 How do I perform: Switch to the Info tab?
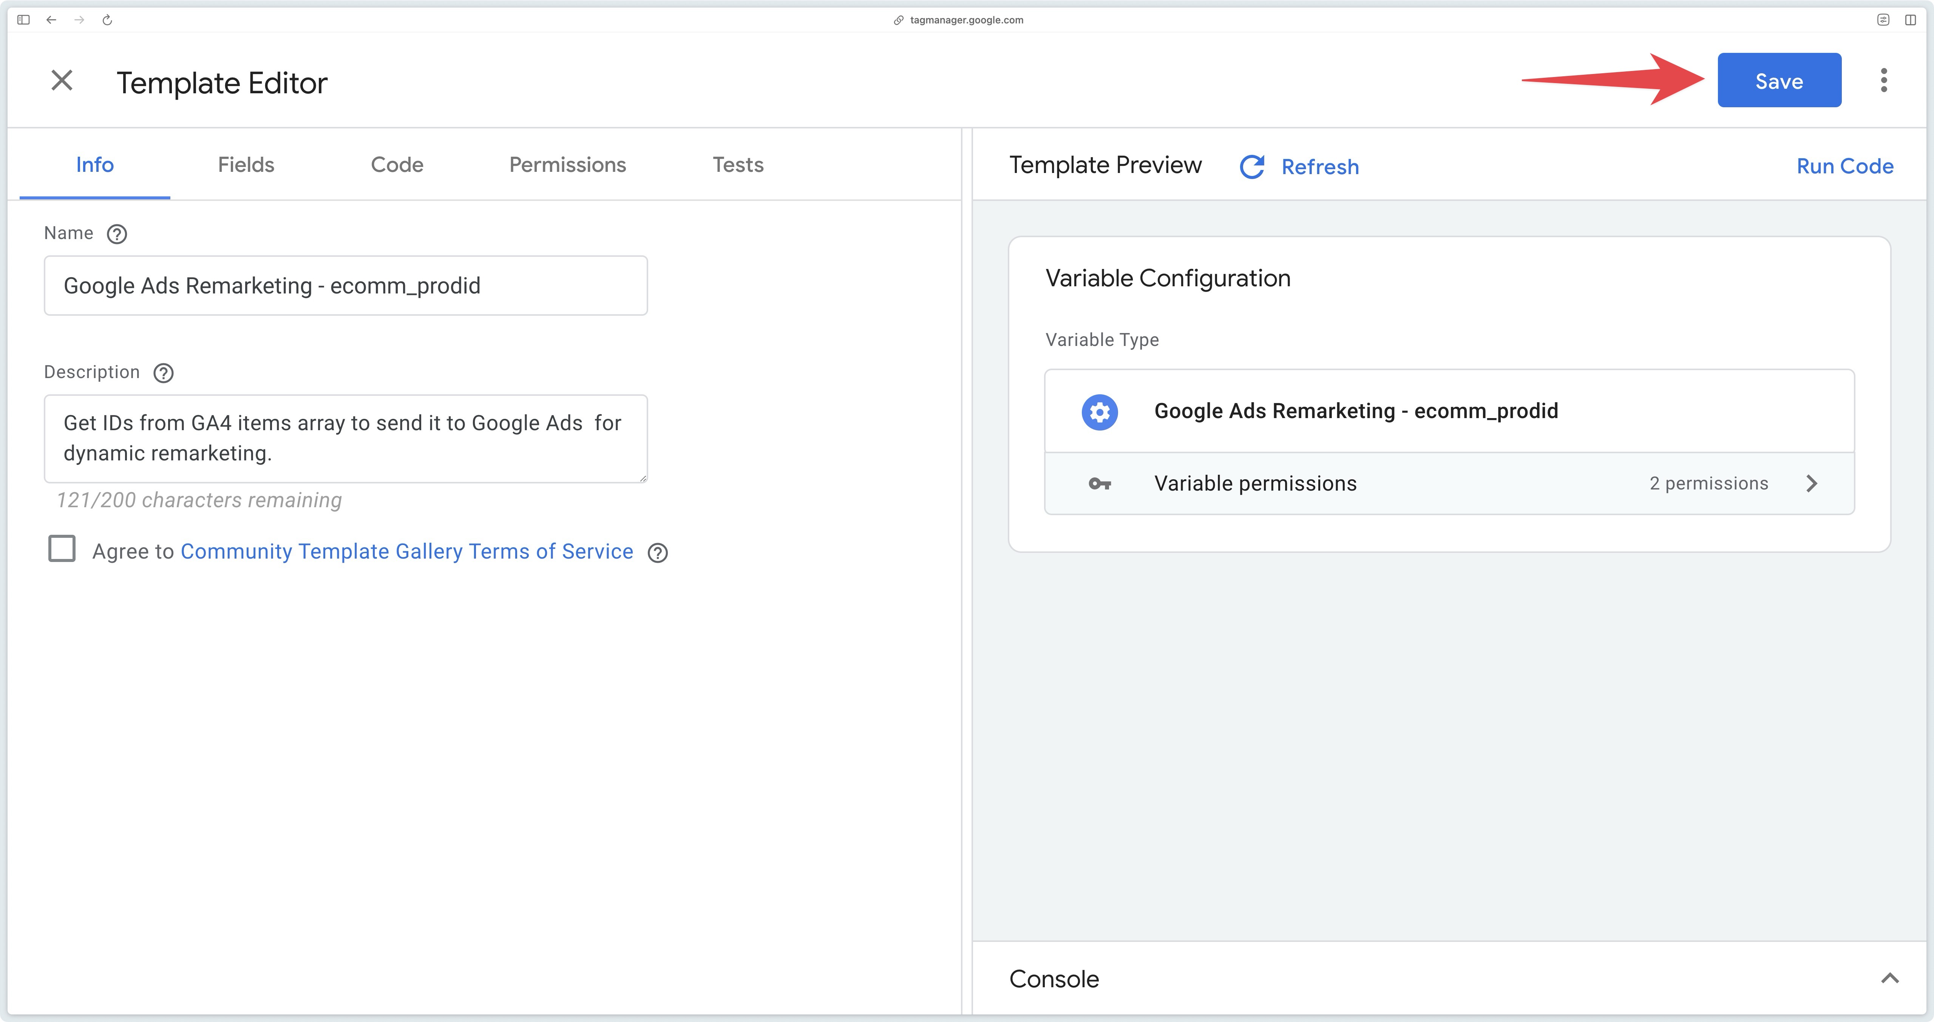[94, 164]
